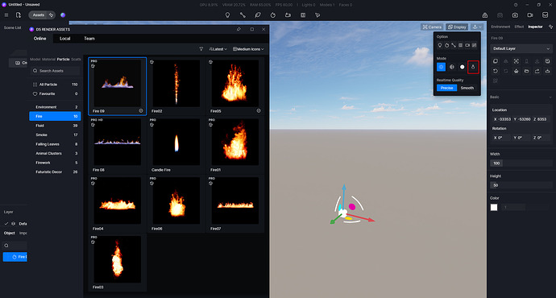The width and height of the screenshot is (556, 298).
Task: Click the Display button in viewport
Action: (457, 27)
